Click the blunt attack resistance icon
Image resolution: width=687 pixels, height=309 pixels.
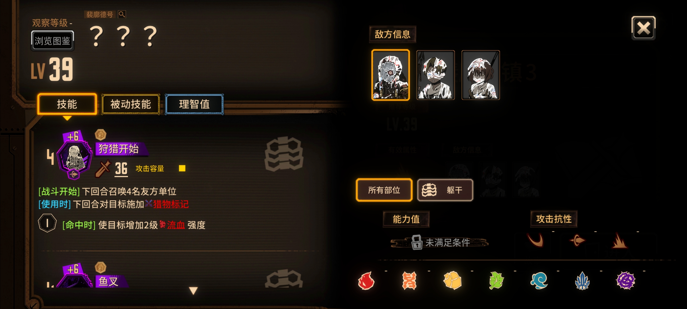pyautogui.click(x=619, y=240)
